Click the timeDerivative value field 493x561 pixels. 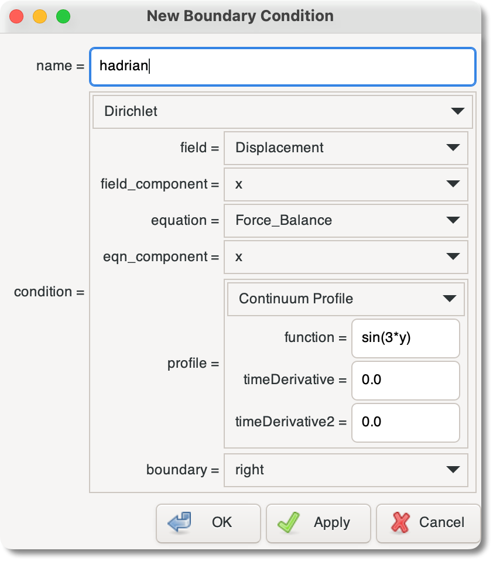tap(405, 381)
